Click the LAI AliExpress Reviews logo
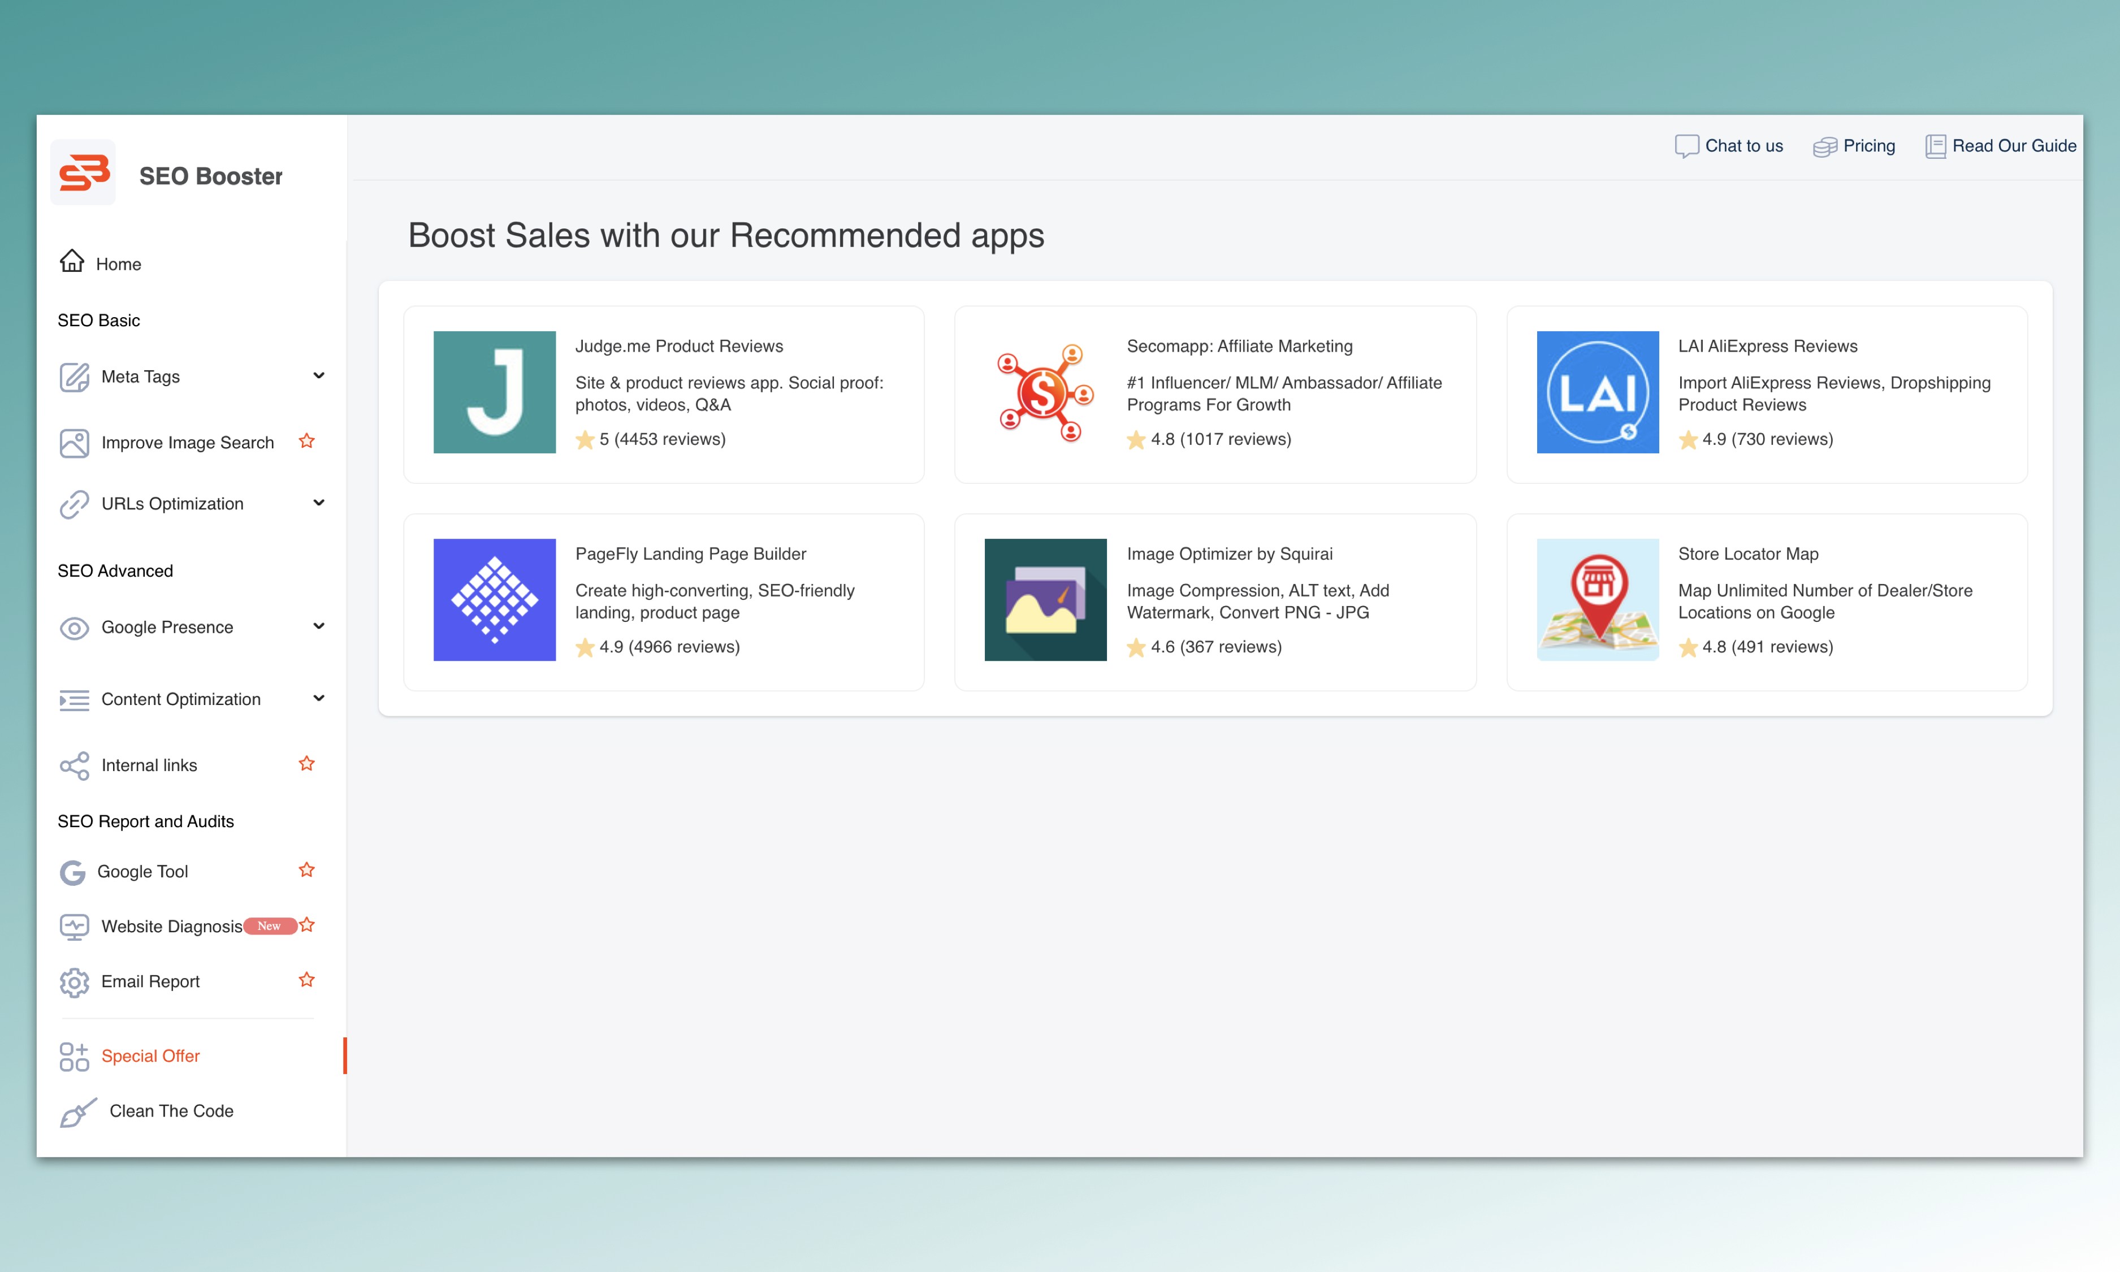Screen dimensions: 2120x1272 click(1597, 392)
